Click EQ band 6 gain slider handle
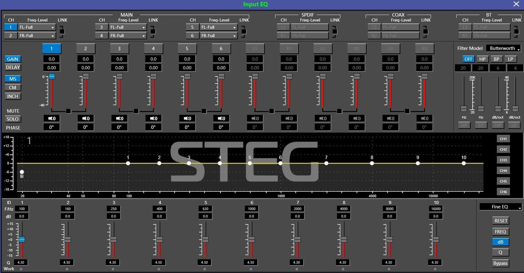The width and height of the screenshot is (524, 273). [252, 239]
